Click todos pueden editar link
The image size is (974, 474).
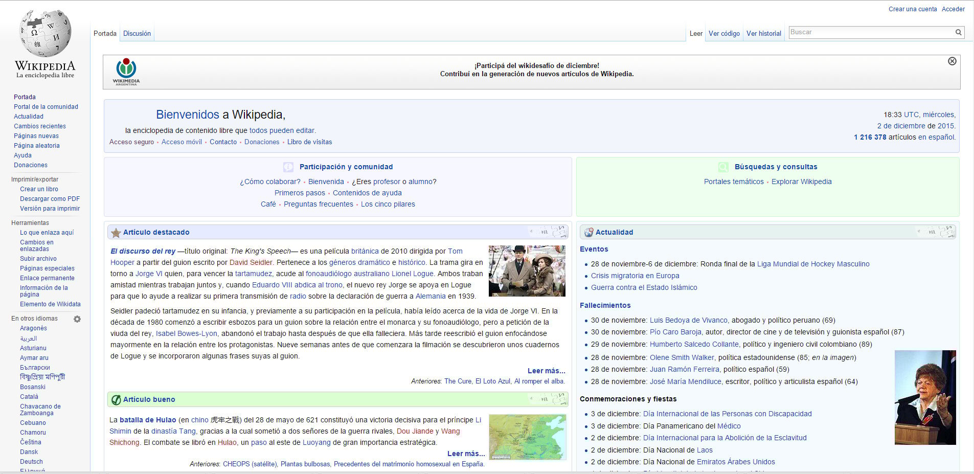click(x=282, y=130)
